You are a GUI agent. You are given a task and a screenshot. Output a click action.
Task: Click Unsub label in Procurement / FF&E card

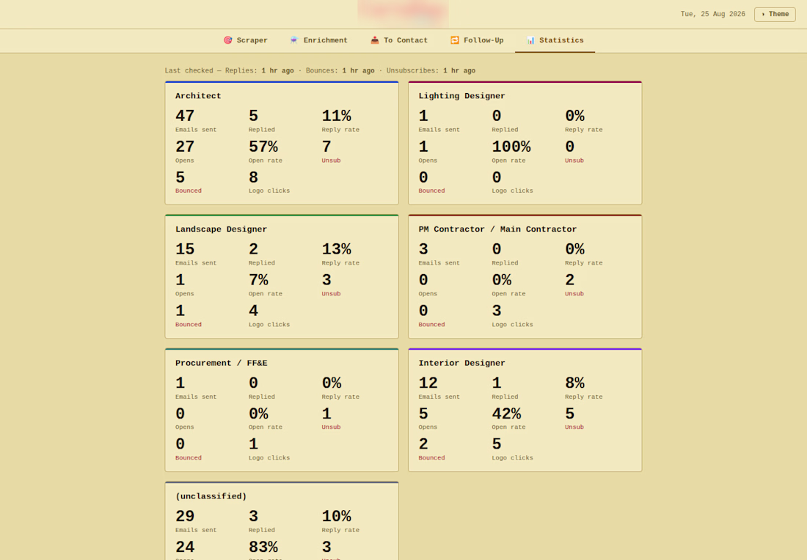(x=332, y=427)
